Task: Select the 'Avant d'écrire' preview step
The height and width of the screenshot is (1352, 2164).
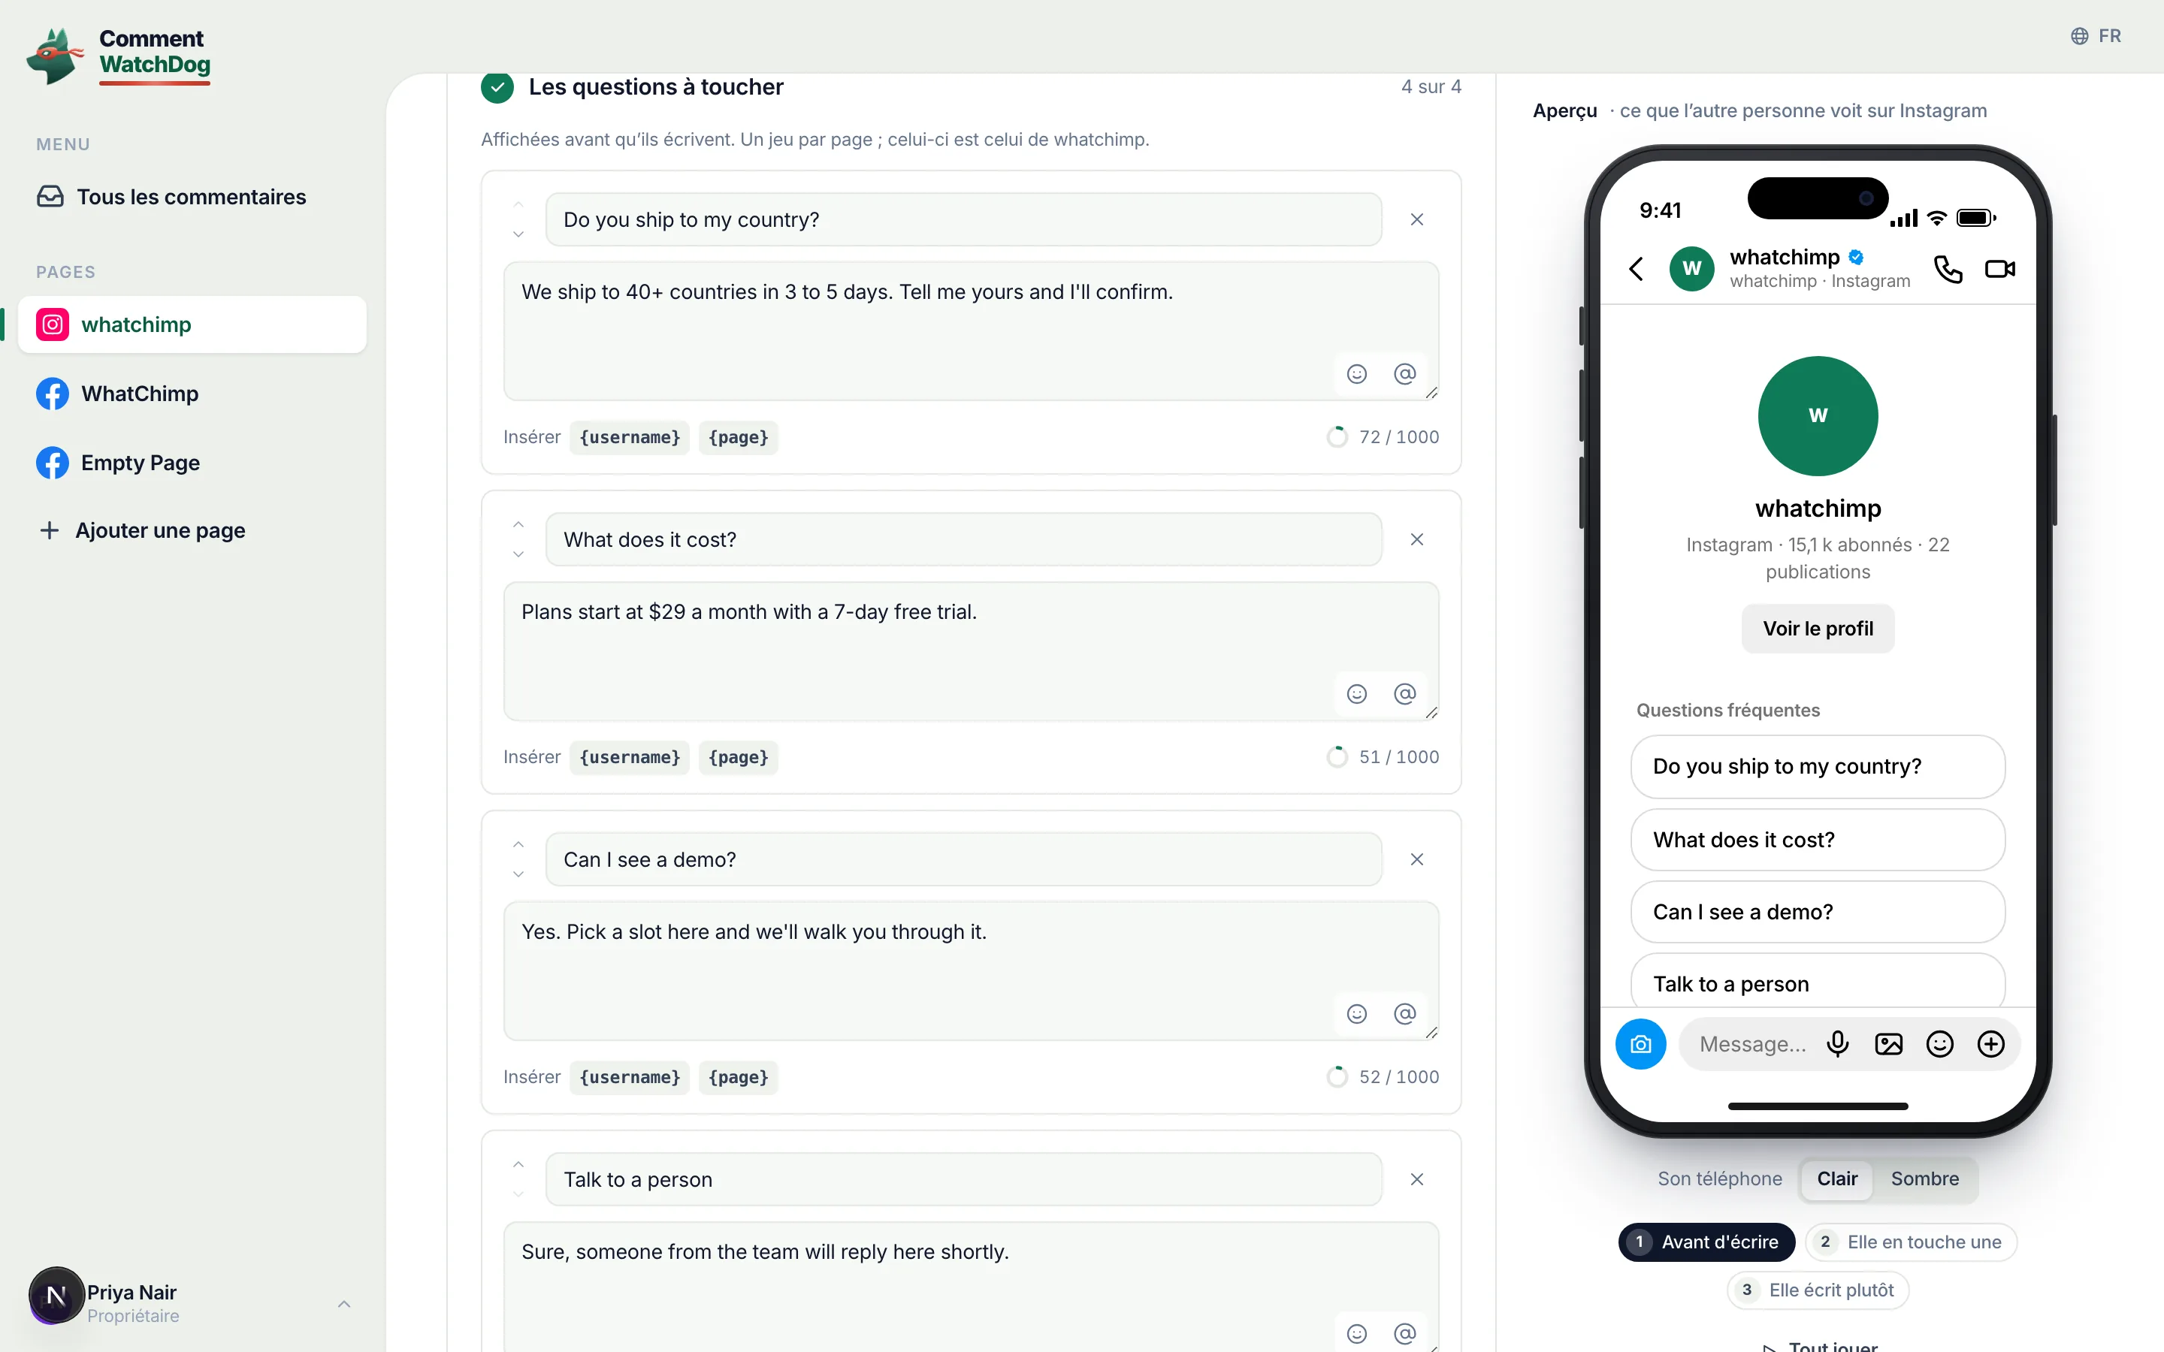Action: coord(1706,1242)
